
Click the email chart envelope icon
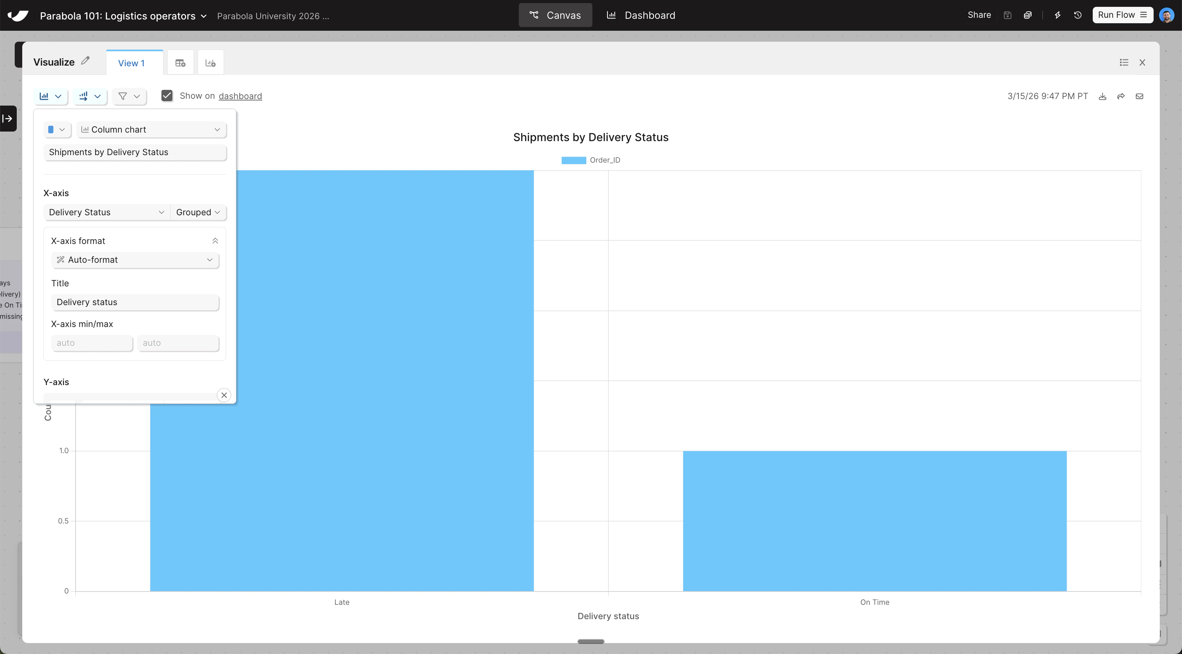click(1139, 96)
